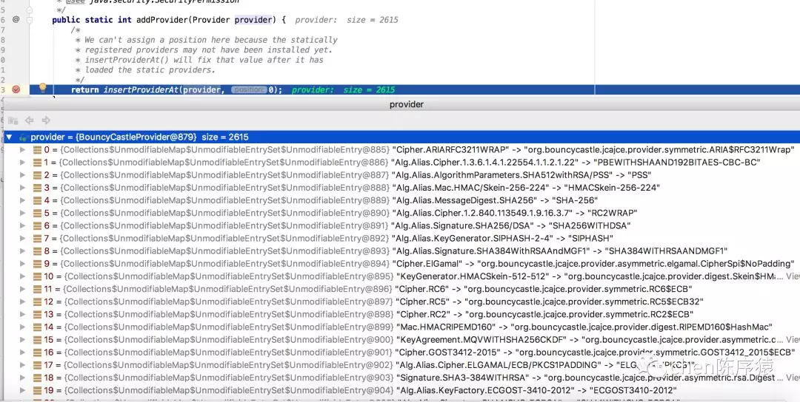Click the insertProviderAt call in the return statement
Screen dimensions: 800x402
click(141, 89)
